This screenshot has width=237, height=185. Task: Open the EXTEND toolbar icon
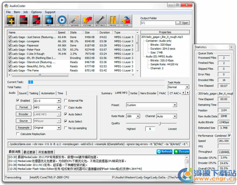click(87, 21)
